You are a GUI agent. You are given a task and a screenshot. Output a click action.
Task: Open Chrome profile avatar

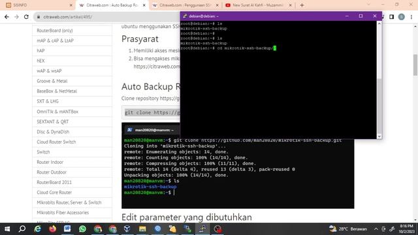(x=402, y=17)
